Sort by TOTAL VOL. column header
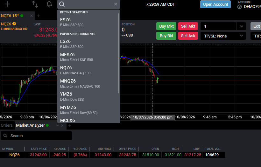The height and width of the screenshot is (167, 261). (213, 149)
